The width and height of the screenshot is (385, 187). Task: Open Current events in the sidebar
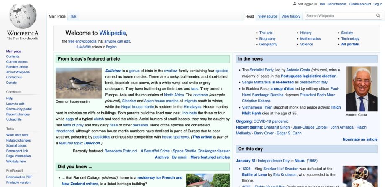click(17, 62)
